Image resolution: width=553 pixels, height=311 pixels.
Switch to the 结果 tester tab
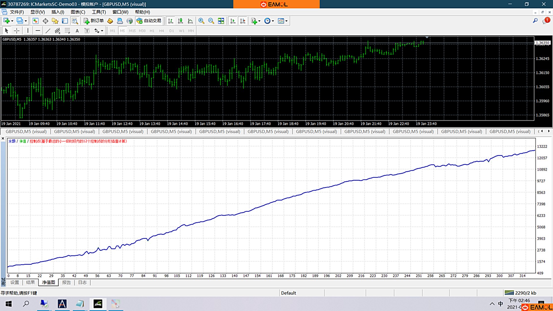pos(31,282)
